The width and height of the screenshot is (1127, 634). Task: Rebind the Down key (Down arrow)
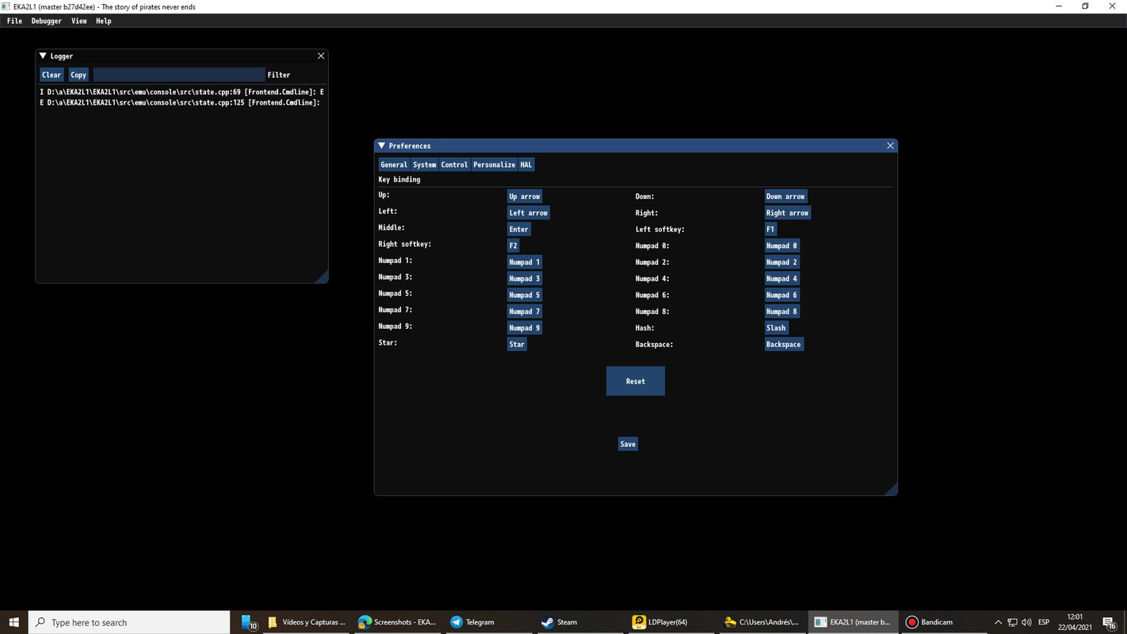(x=785, y=197)
